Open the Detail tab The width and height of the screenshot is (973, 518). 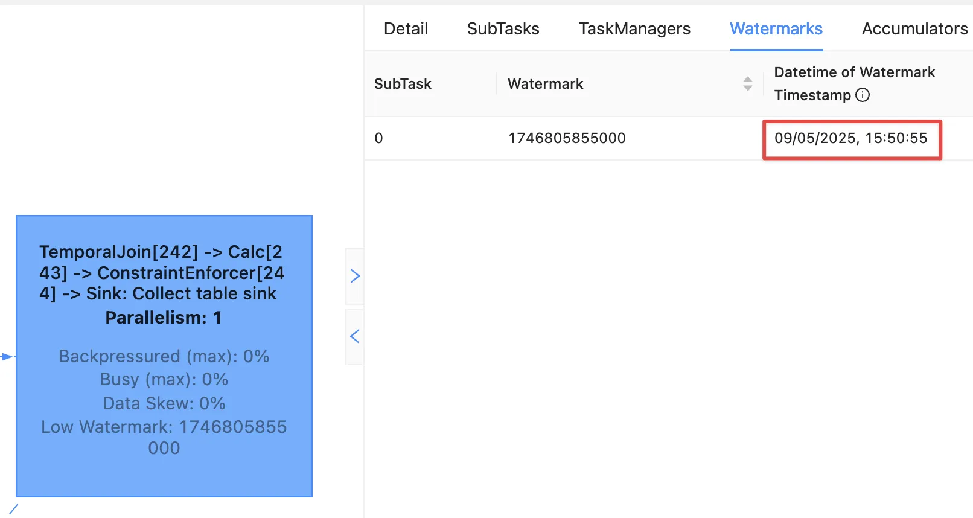(406, 28)
